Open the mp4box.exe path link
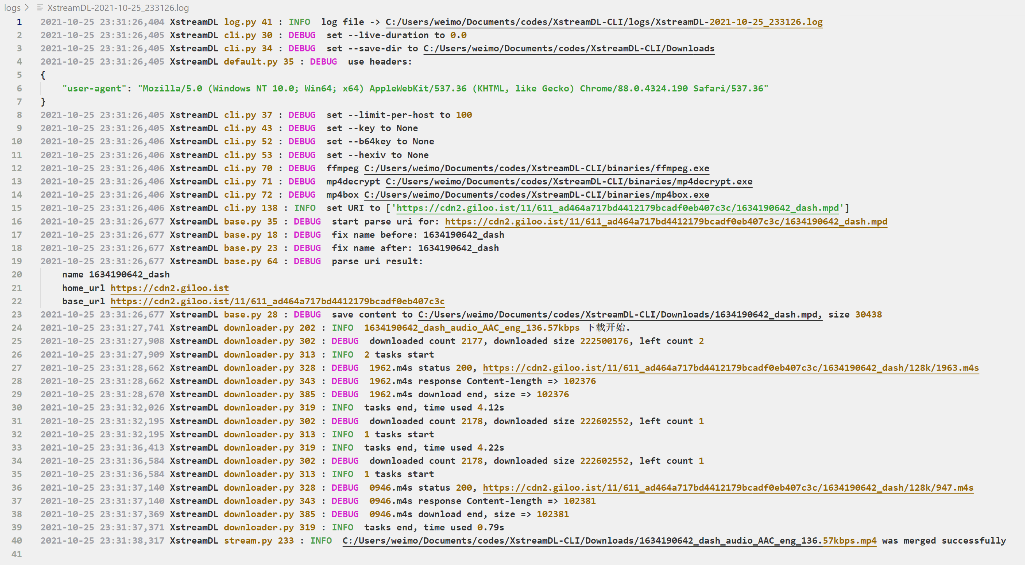Image resolution: width=1025 pixels, height=565 pixels. (536, 195)
